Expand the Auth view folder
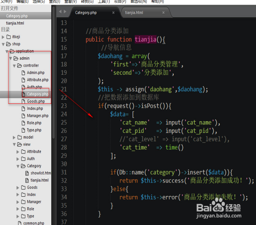The image size is (256, 225). click(x=18, y=159)
